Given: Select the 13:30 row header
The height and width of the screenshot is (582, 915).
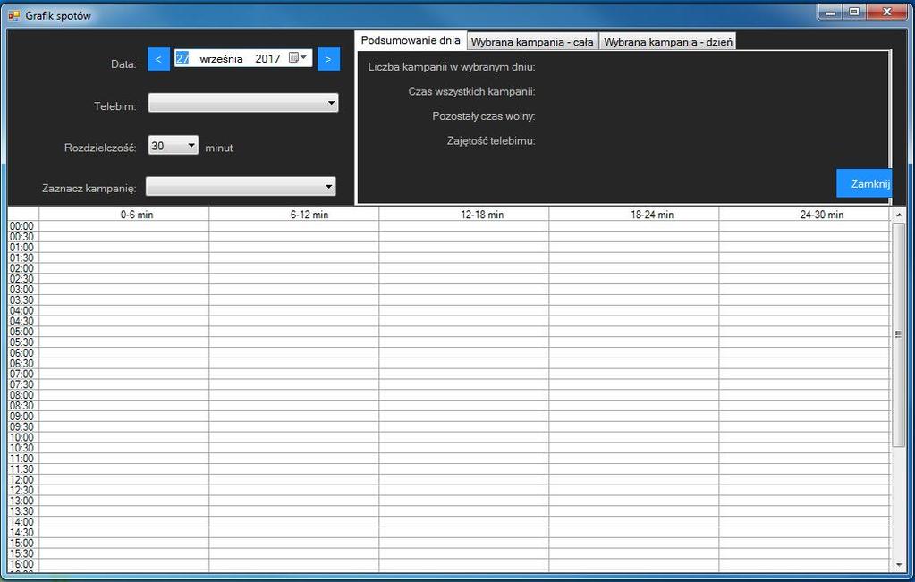Looking at the screenshot, I should coord(23,511).
